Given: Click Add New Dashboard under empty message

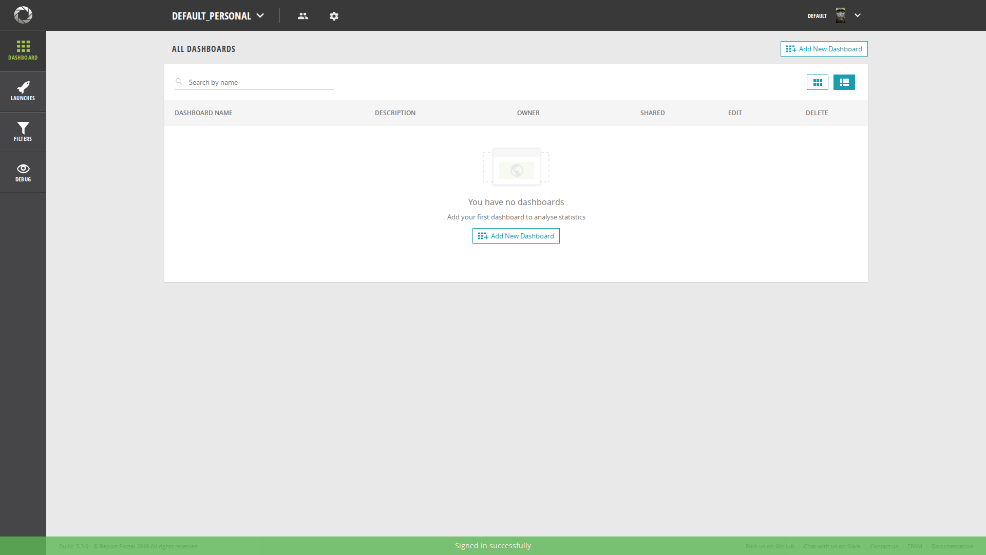Looking at the screenshot, I should (x=516, y=236).
